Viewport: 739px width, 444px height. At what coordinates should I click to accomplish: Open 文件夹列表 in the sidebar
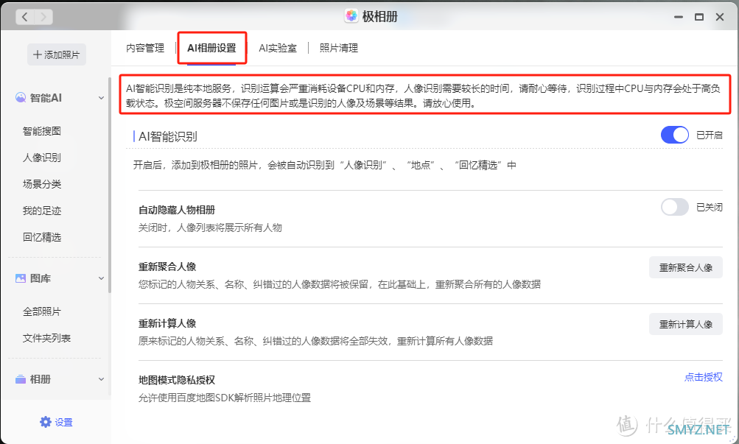click(46, 338)
